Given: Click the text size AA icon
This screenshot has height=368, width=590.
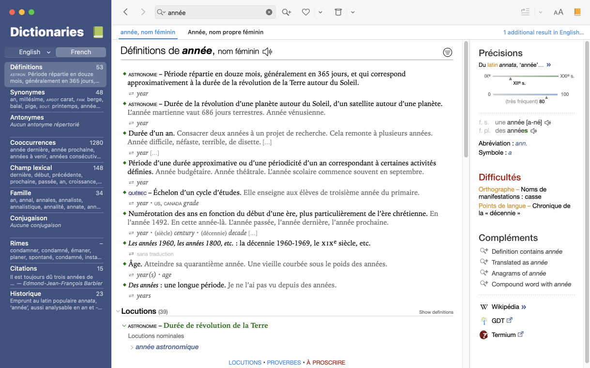Looking at the screenshot, I should click(x=558, y=12).
